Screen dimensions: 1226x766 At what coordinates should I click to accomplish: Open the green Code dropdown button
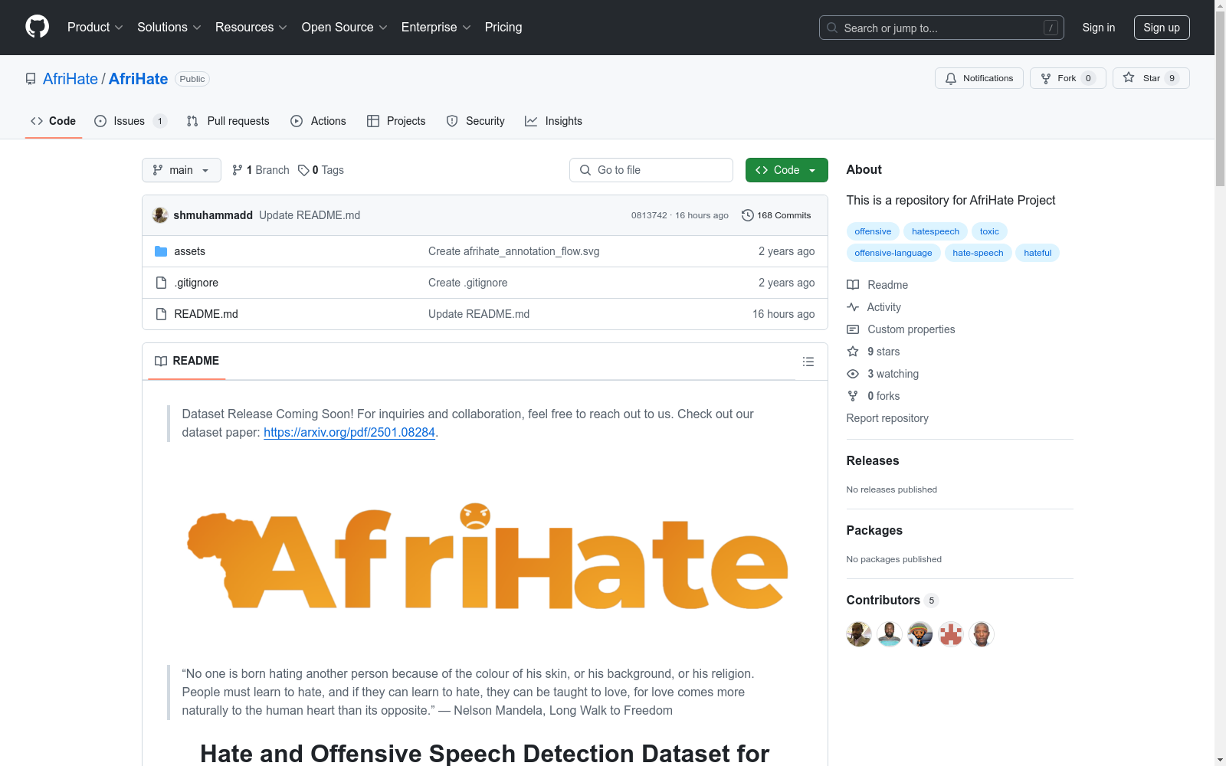[787, 170]
